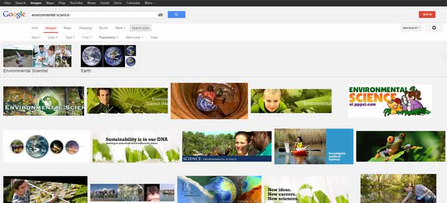Viewport: 447px width, 203px height.
Task: Click the red Sign in button
Action: (427, 15)
